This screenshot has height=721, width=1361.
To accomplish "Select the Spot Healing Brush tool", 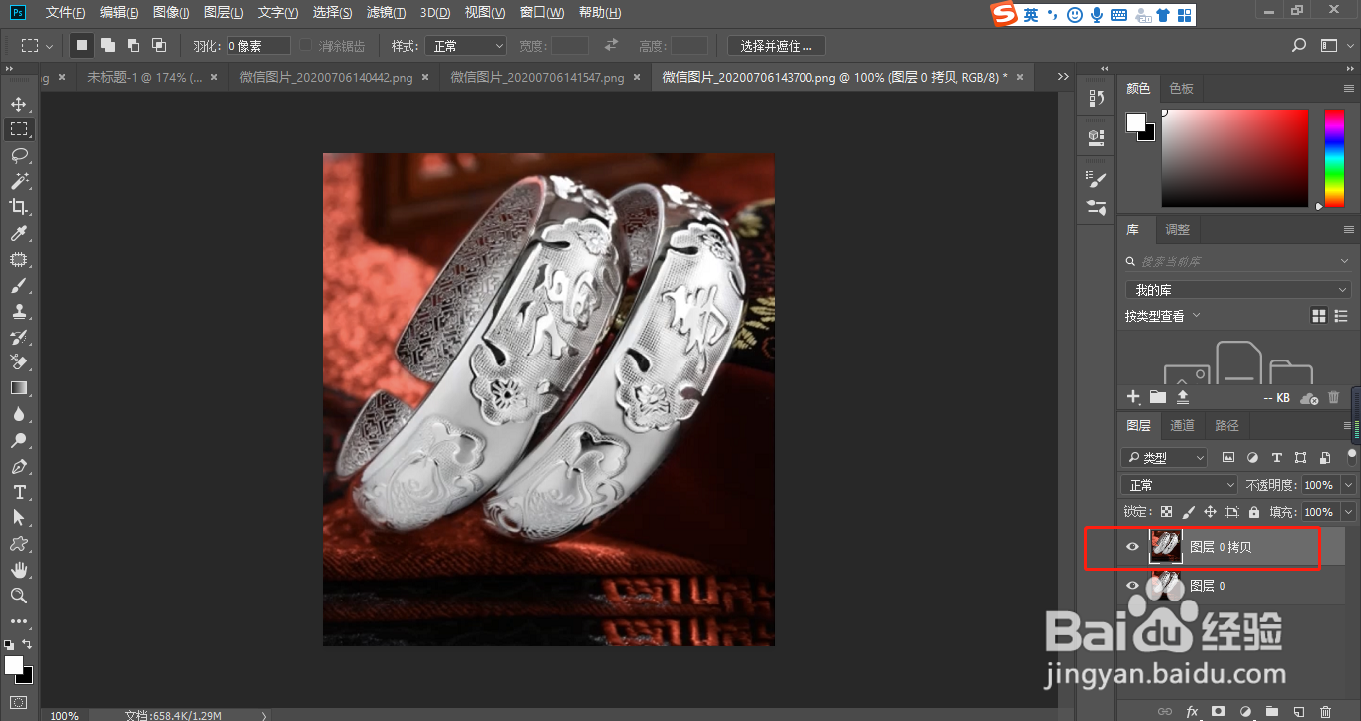I will [19, 259].
